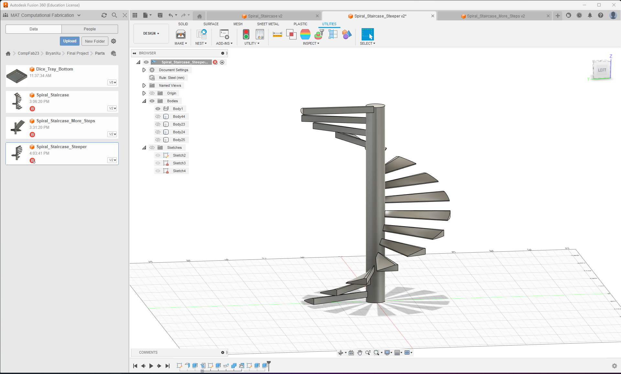The image size is (621, 374).
Task: Click the Interference inspect icon
Action: [x=291, y=34]
